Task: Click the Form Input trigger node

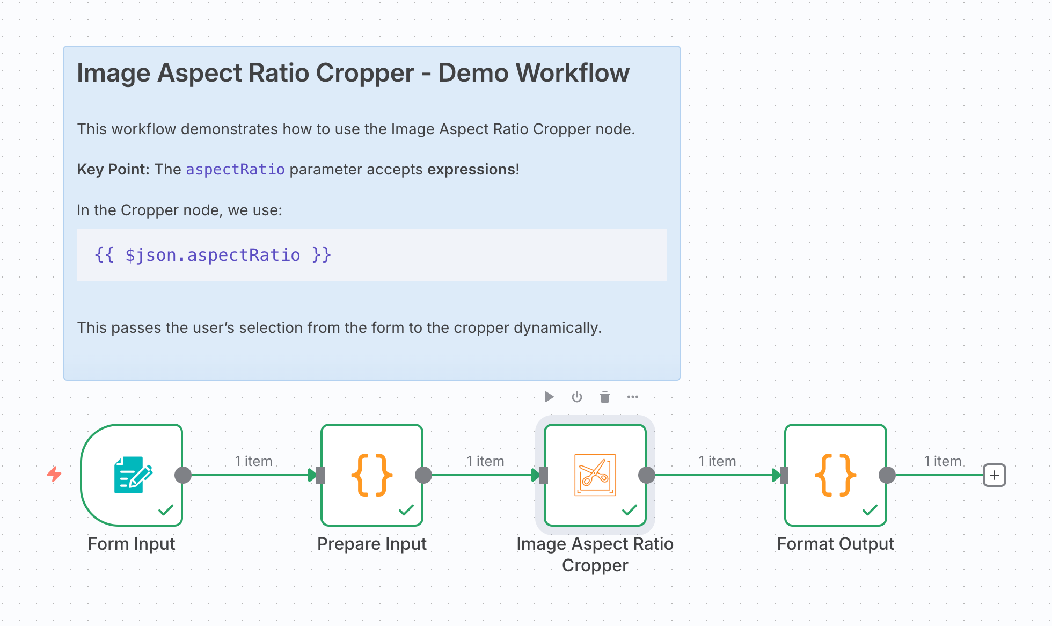Action: click(131, 475)
